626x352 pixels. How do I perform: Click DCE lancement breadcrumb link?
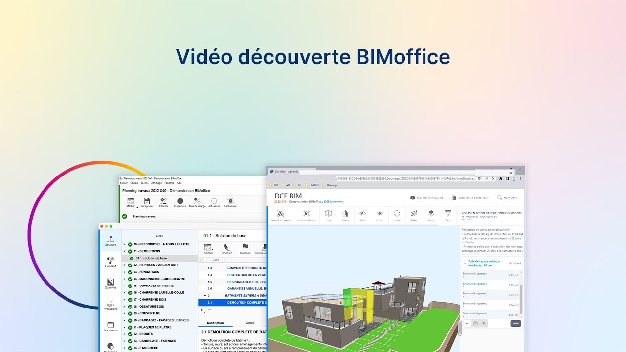pos(334,202)
